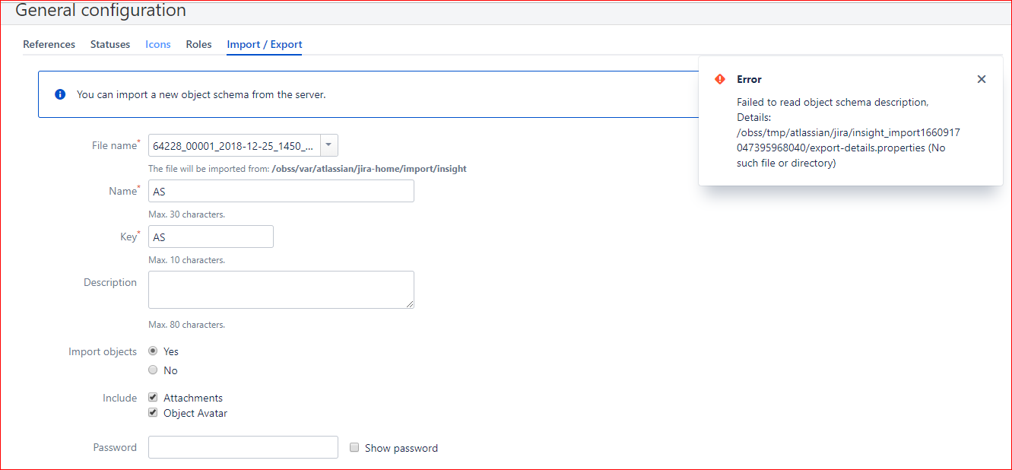This screenshot has height=470, width=1012.
Task: Uncheck the Attachments checkbox
Action: pyautogui.click(x=153, y=398)
